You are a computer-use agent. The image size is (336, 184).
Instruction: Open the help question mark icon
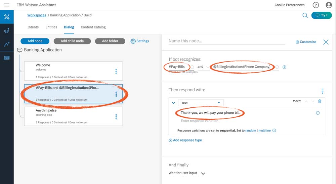tap(316, 5)
